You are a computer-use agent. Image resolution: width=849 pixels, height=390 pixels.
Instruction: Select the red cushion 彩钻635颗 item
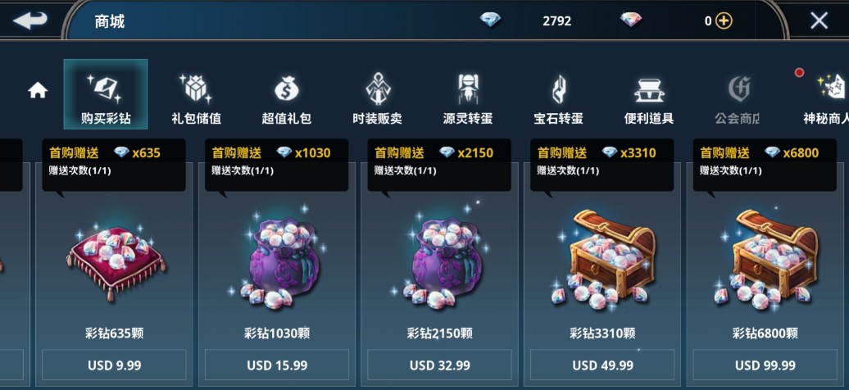(x=116, y=259)
